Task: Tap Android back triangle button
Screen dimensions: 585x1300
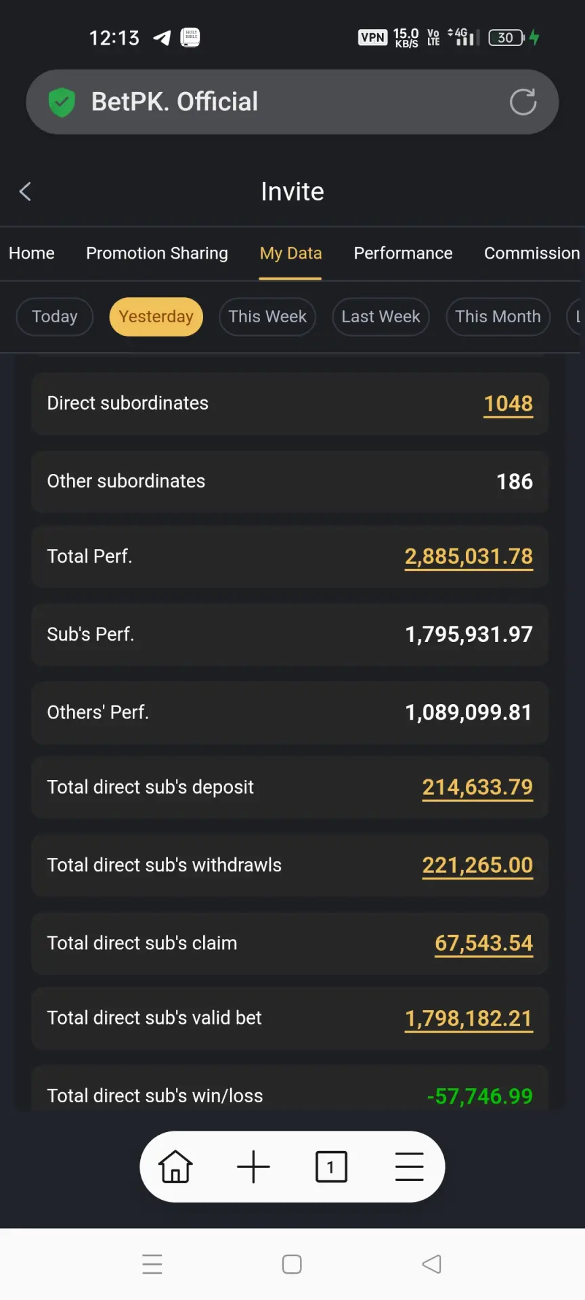Action: point(431,1264)
